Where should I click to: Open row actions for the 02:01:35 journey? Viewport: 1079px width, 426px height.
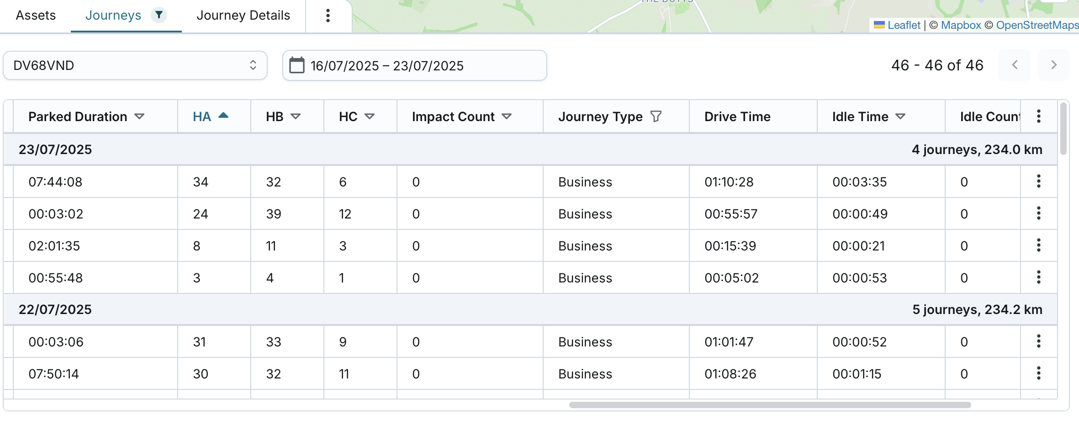tap(1038, 245)
